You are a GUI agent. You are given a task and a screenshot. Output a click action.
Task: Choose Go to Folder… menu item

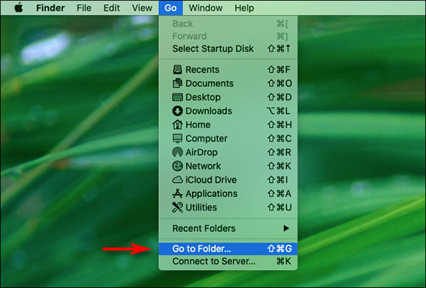tap(228, 248)
